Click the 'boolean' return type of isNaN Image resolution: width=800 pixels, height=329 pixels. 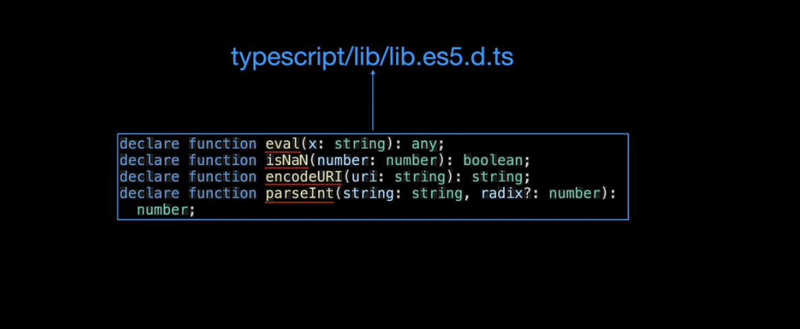pyautogui.click(x=493, y=160)
